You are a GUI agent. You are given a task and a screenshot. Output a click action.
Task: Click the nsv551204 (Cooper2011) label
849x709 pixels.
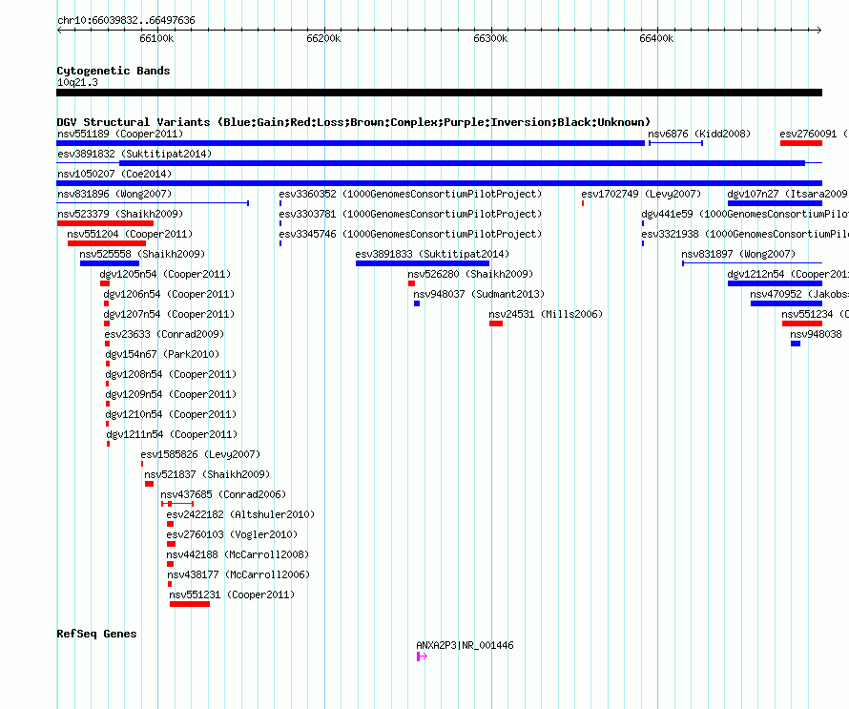[130, 234]
